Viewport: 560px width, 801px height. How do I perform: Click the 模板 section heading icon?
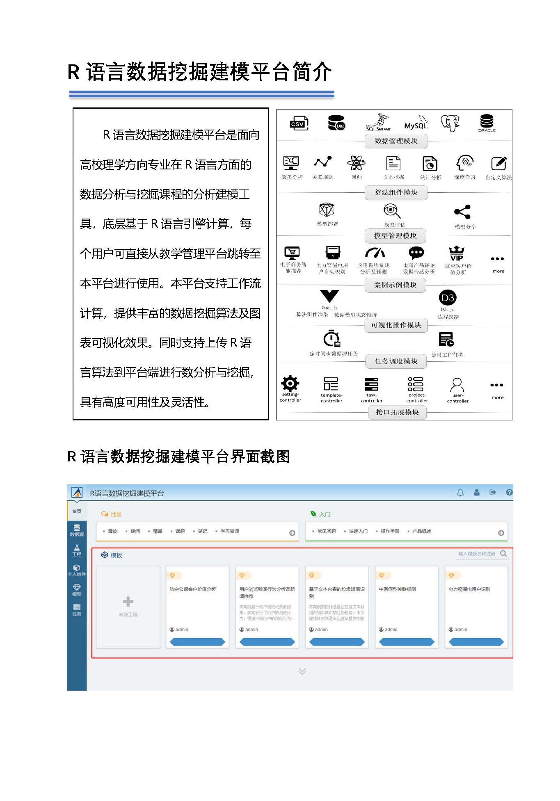tap(105, 555)
